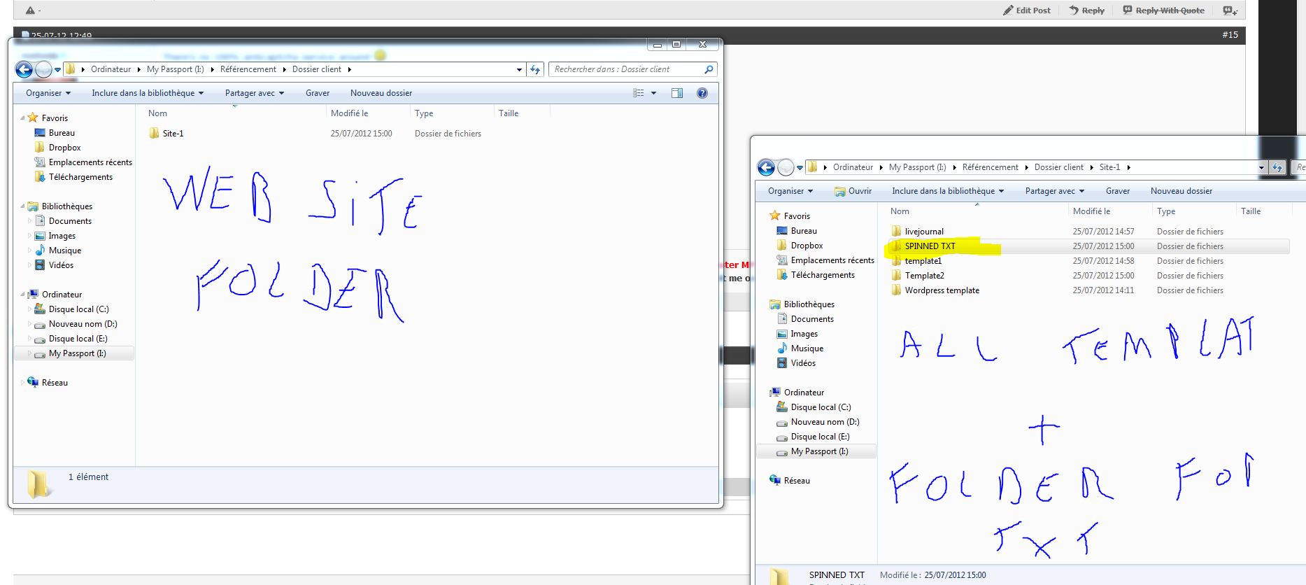Open Disque local (C:) in Site-1 sidebar
The width and height of the screenshot is (1306, 585).
coord(814,407)
